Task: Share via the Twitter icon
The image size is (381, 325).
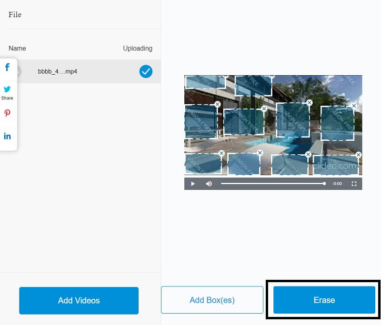Action: (x=8, y=89)
